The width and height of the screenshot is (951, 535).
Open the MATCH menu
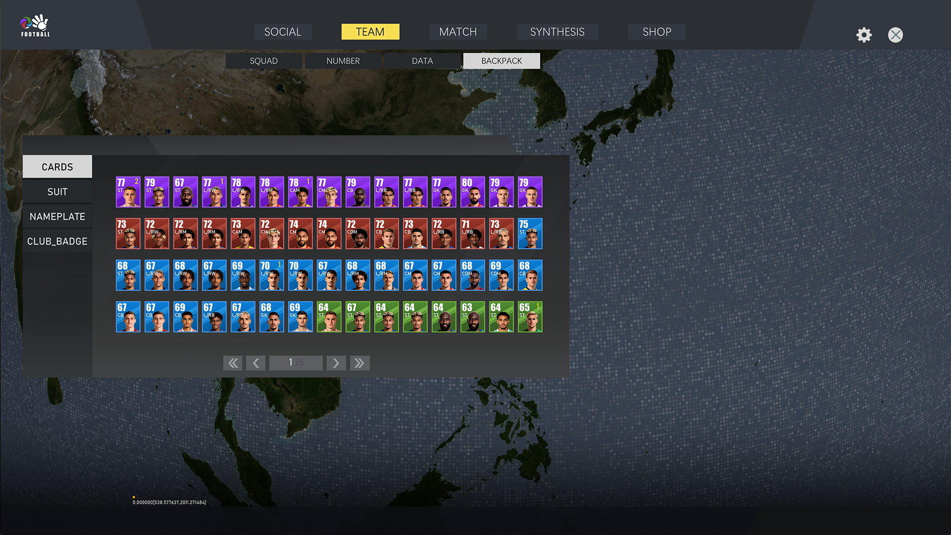point(458,32)
